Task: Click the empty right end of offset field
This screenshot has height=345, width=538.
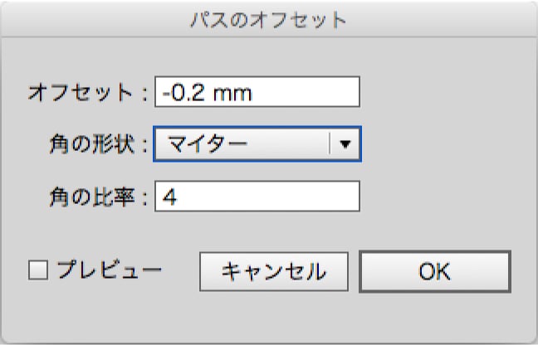Action: [332, 92]
